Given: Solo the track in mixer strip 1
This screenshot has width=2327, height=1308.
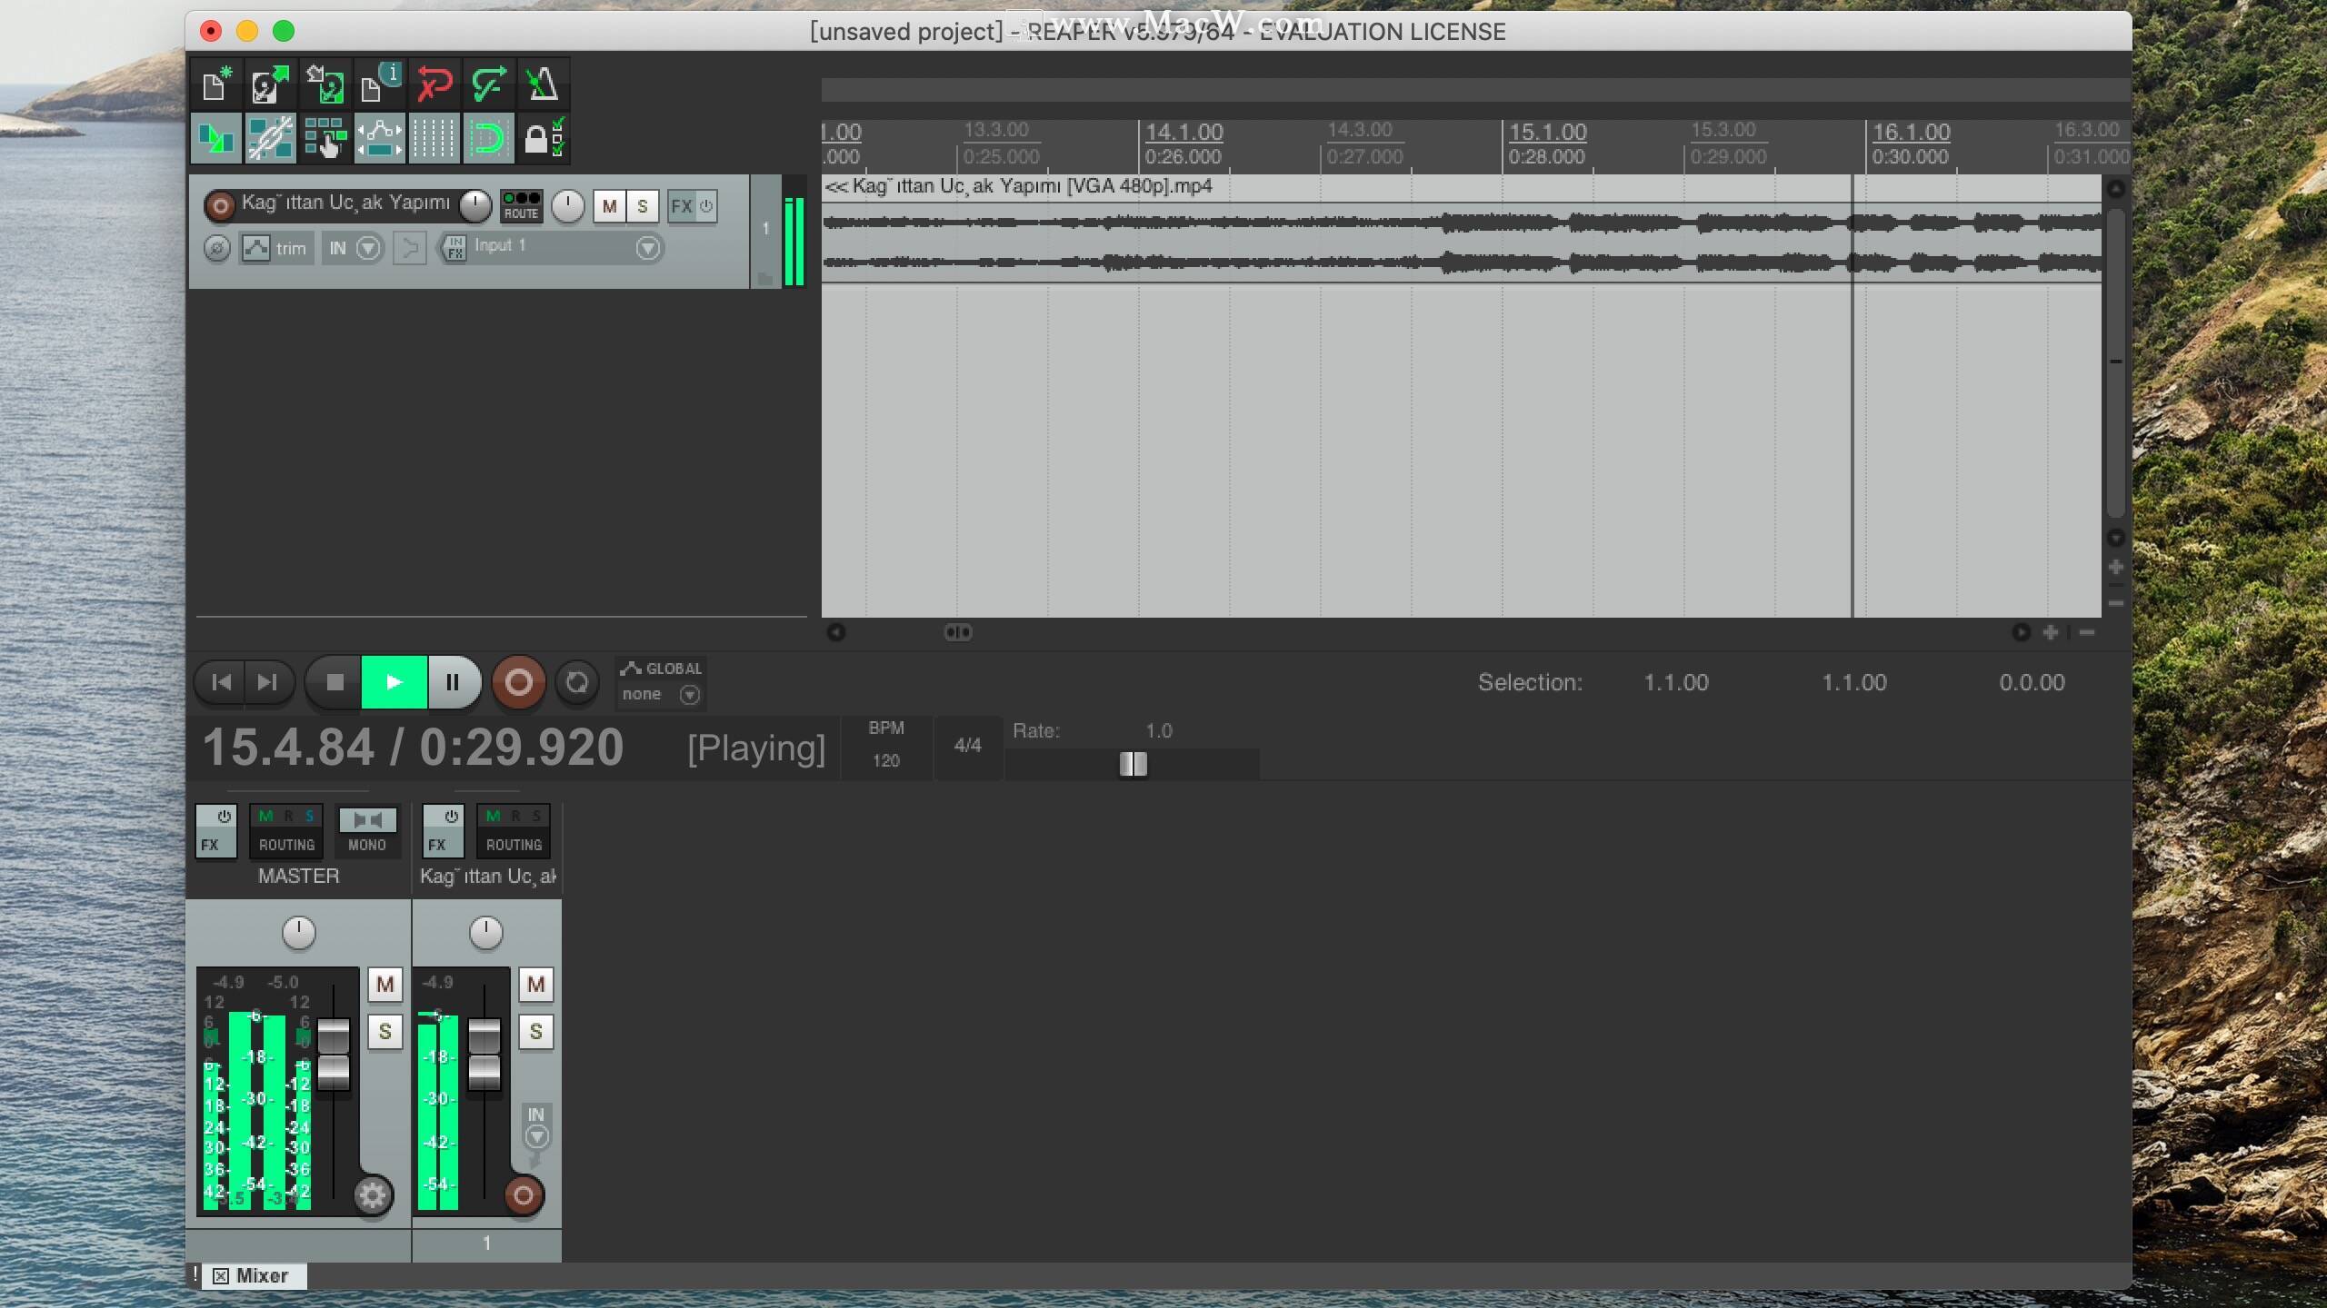Looking at the screenshot, I should coord(535,1032).
